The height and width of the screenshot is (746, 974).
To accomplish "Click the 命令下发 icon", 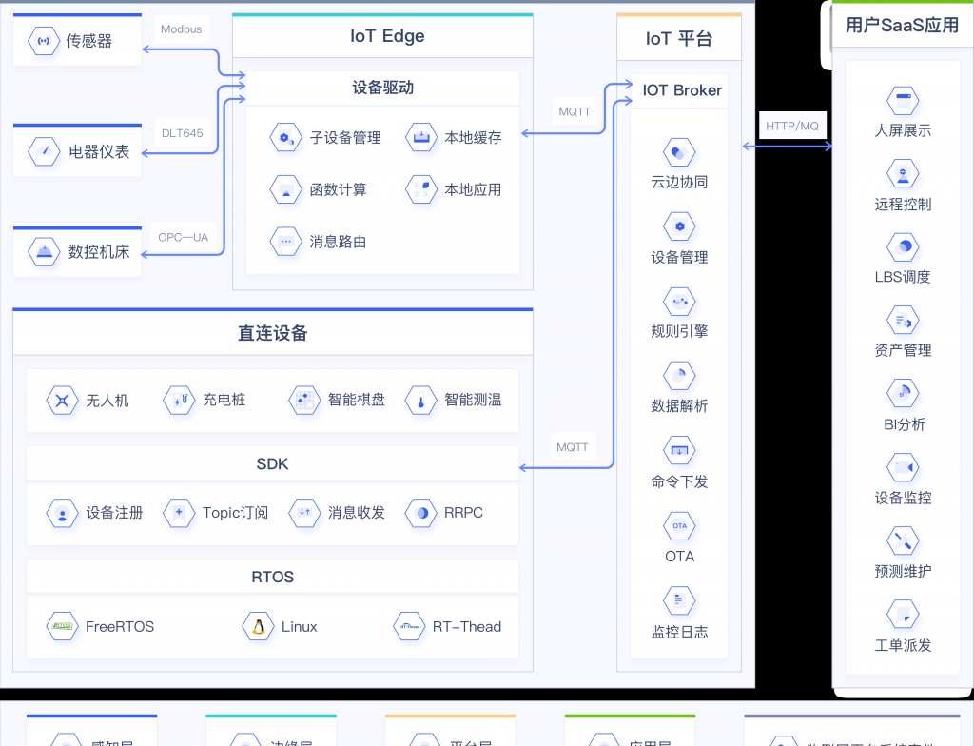I will (x=679, y=451).
